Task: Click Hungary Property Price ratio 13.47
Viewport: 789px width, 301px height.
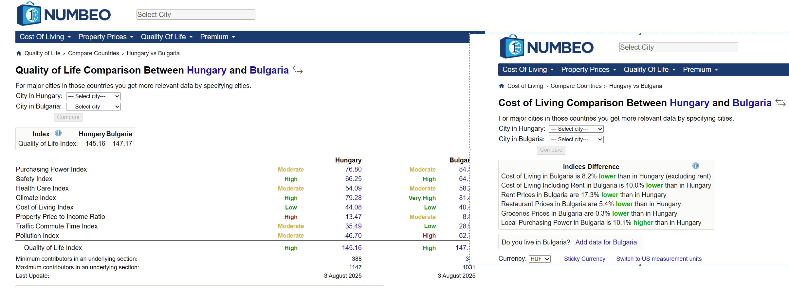Action: (353, 217)
